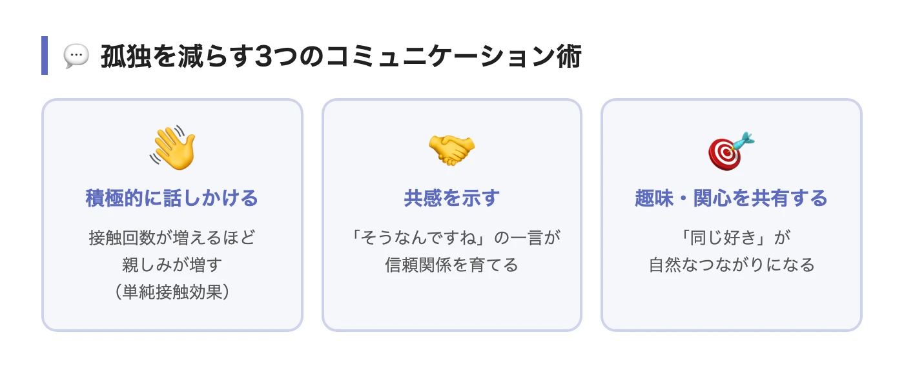This screenshot has width=904, height=368.
Task: Click the handshake emoji
Action: pyautogui.click(x=451, y=148)
